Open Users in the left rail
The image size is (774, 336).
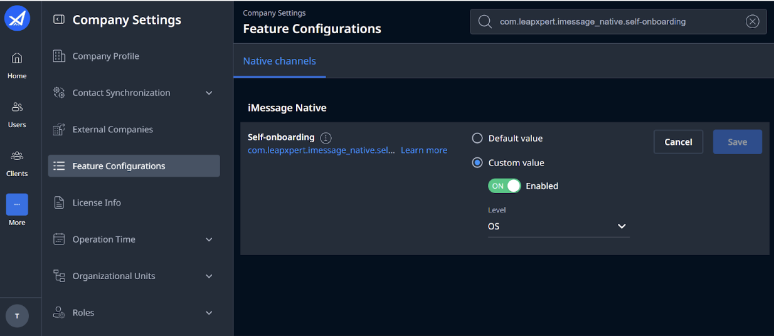pos(17,114)
